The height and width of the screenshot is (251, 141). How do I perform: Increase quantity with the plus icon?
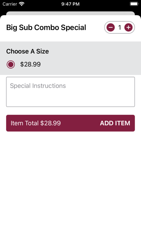(x=128, y=27)
